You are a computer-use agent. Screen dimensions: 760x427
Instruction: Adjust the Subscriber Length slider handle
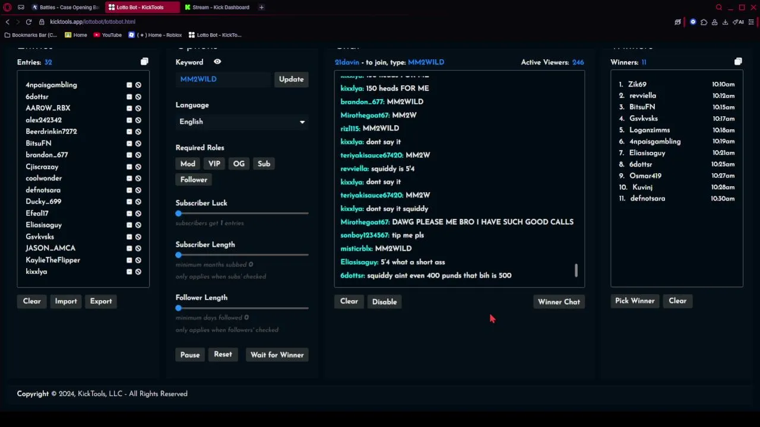point(178,255)
